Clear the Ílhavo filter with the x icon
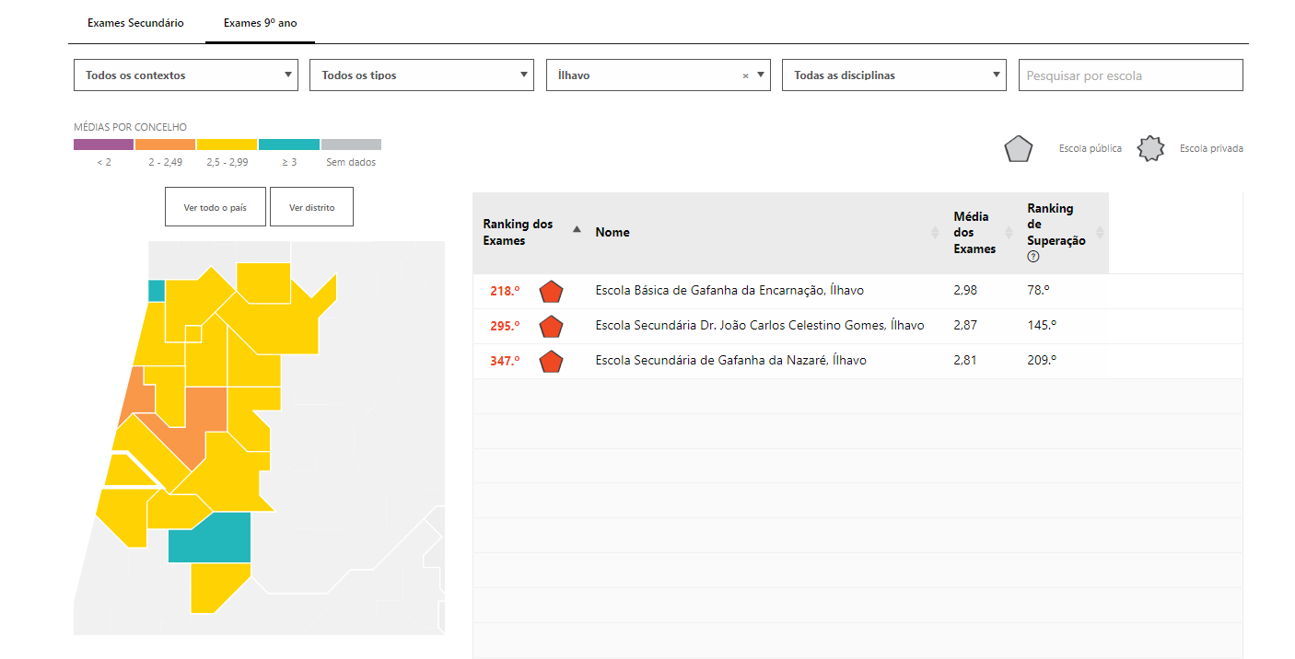Viewport: 1295px width, 659px height. 745,76
